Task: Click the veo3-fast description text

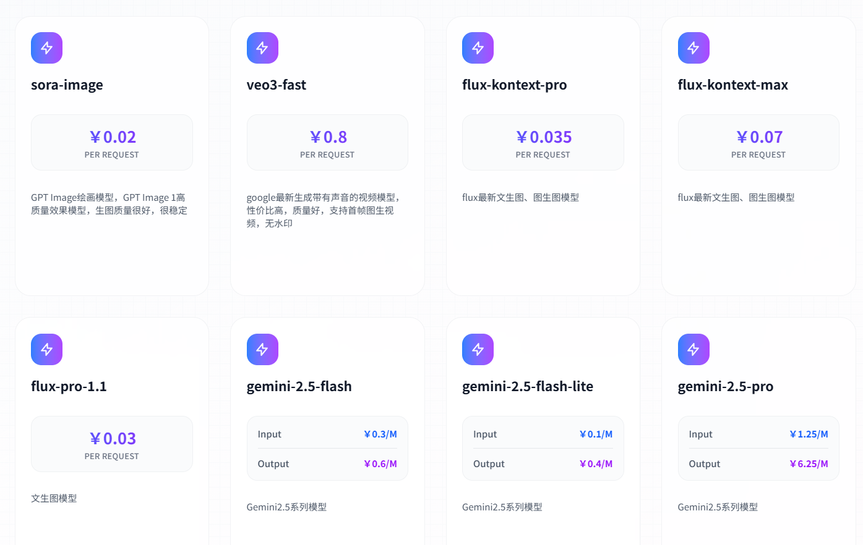Action: 327,210
